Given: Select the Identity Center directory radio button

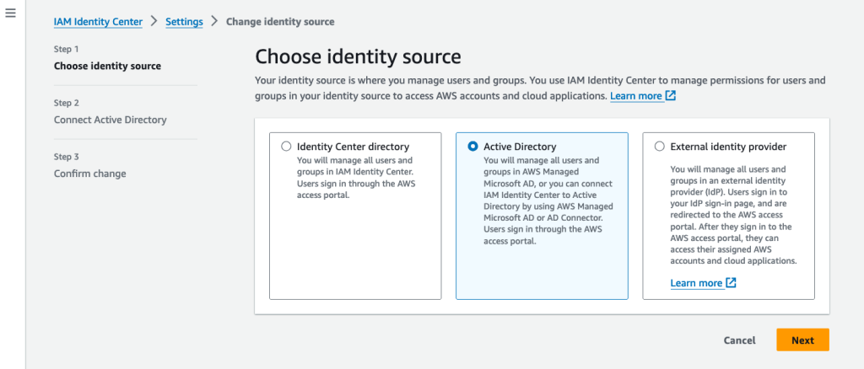Looking at the screenshot, I should point(286,147).
